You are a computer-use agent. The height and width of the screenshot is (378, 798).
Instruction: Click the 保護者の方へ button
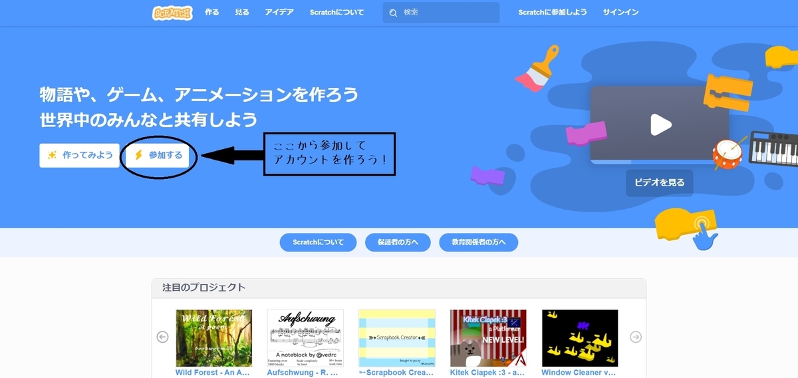398,243
